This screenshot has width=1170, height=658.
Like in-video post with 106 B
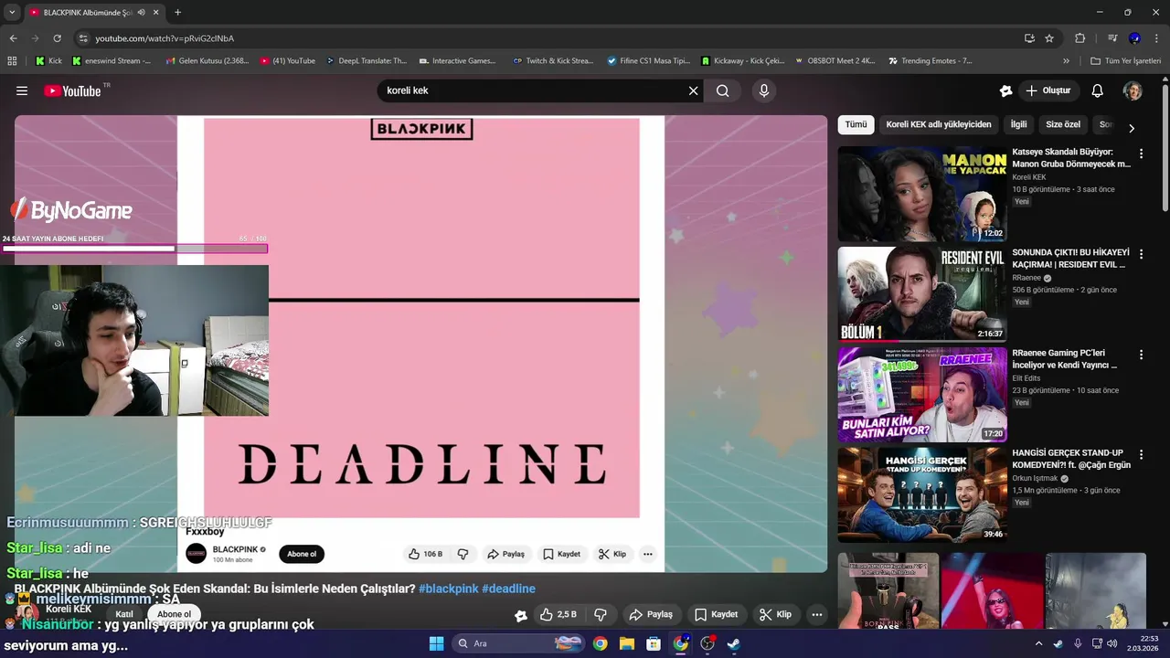[425, 554]
